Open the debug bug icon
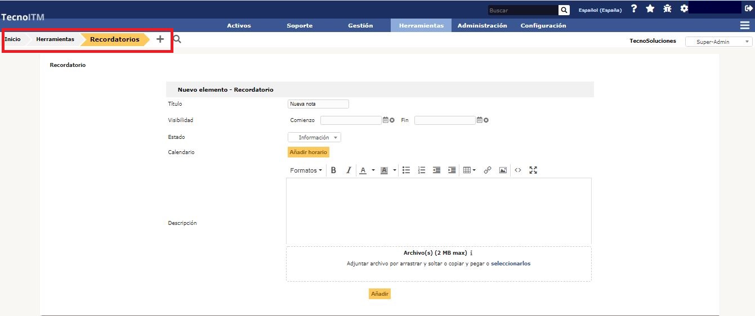 click(667, 8)
